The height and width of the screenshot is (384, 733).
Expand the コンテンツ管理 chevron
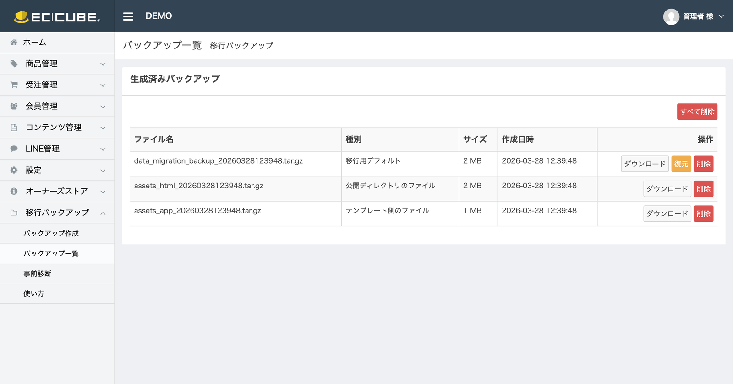103,128
